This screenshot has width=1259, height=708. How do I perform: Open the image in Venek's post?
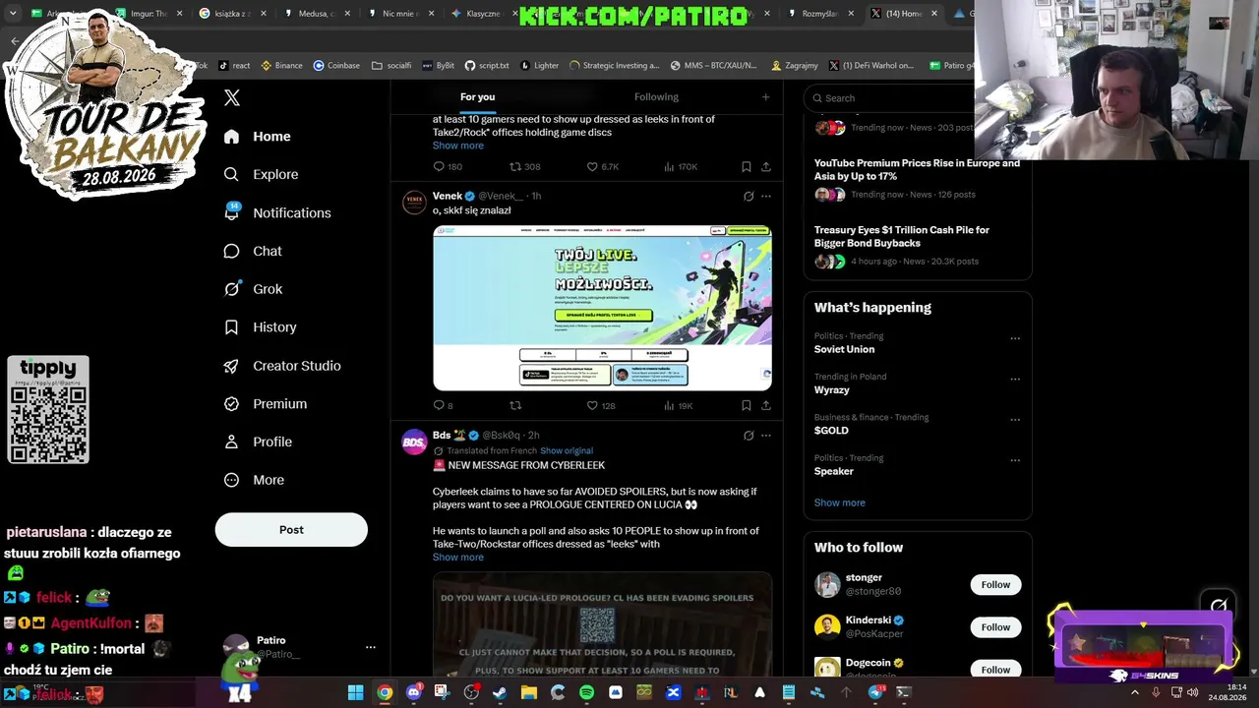point(602,308)
